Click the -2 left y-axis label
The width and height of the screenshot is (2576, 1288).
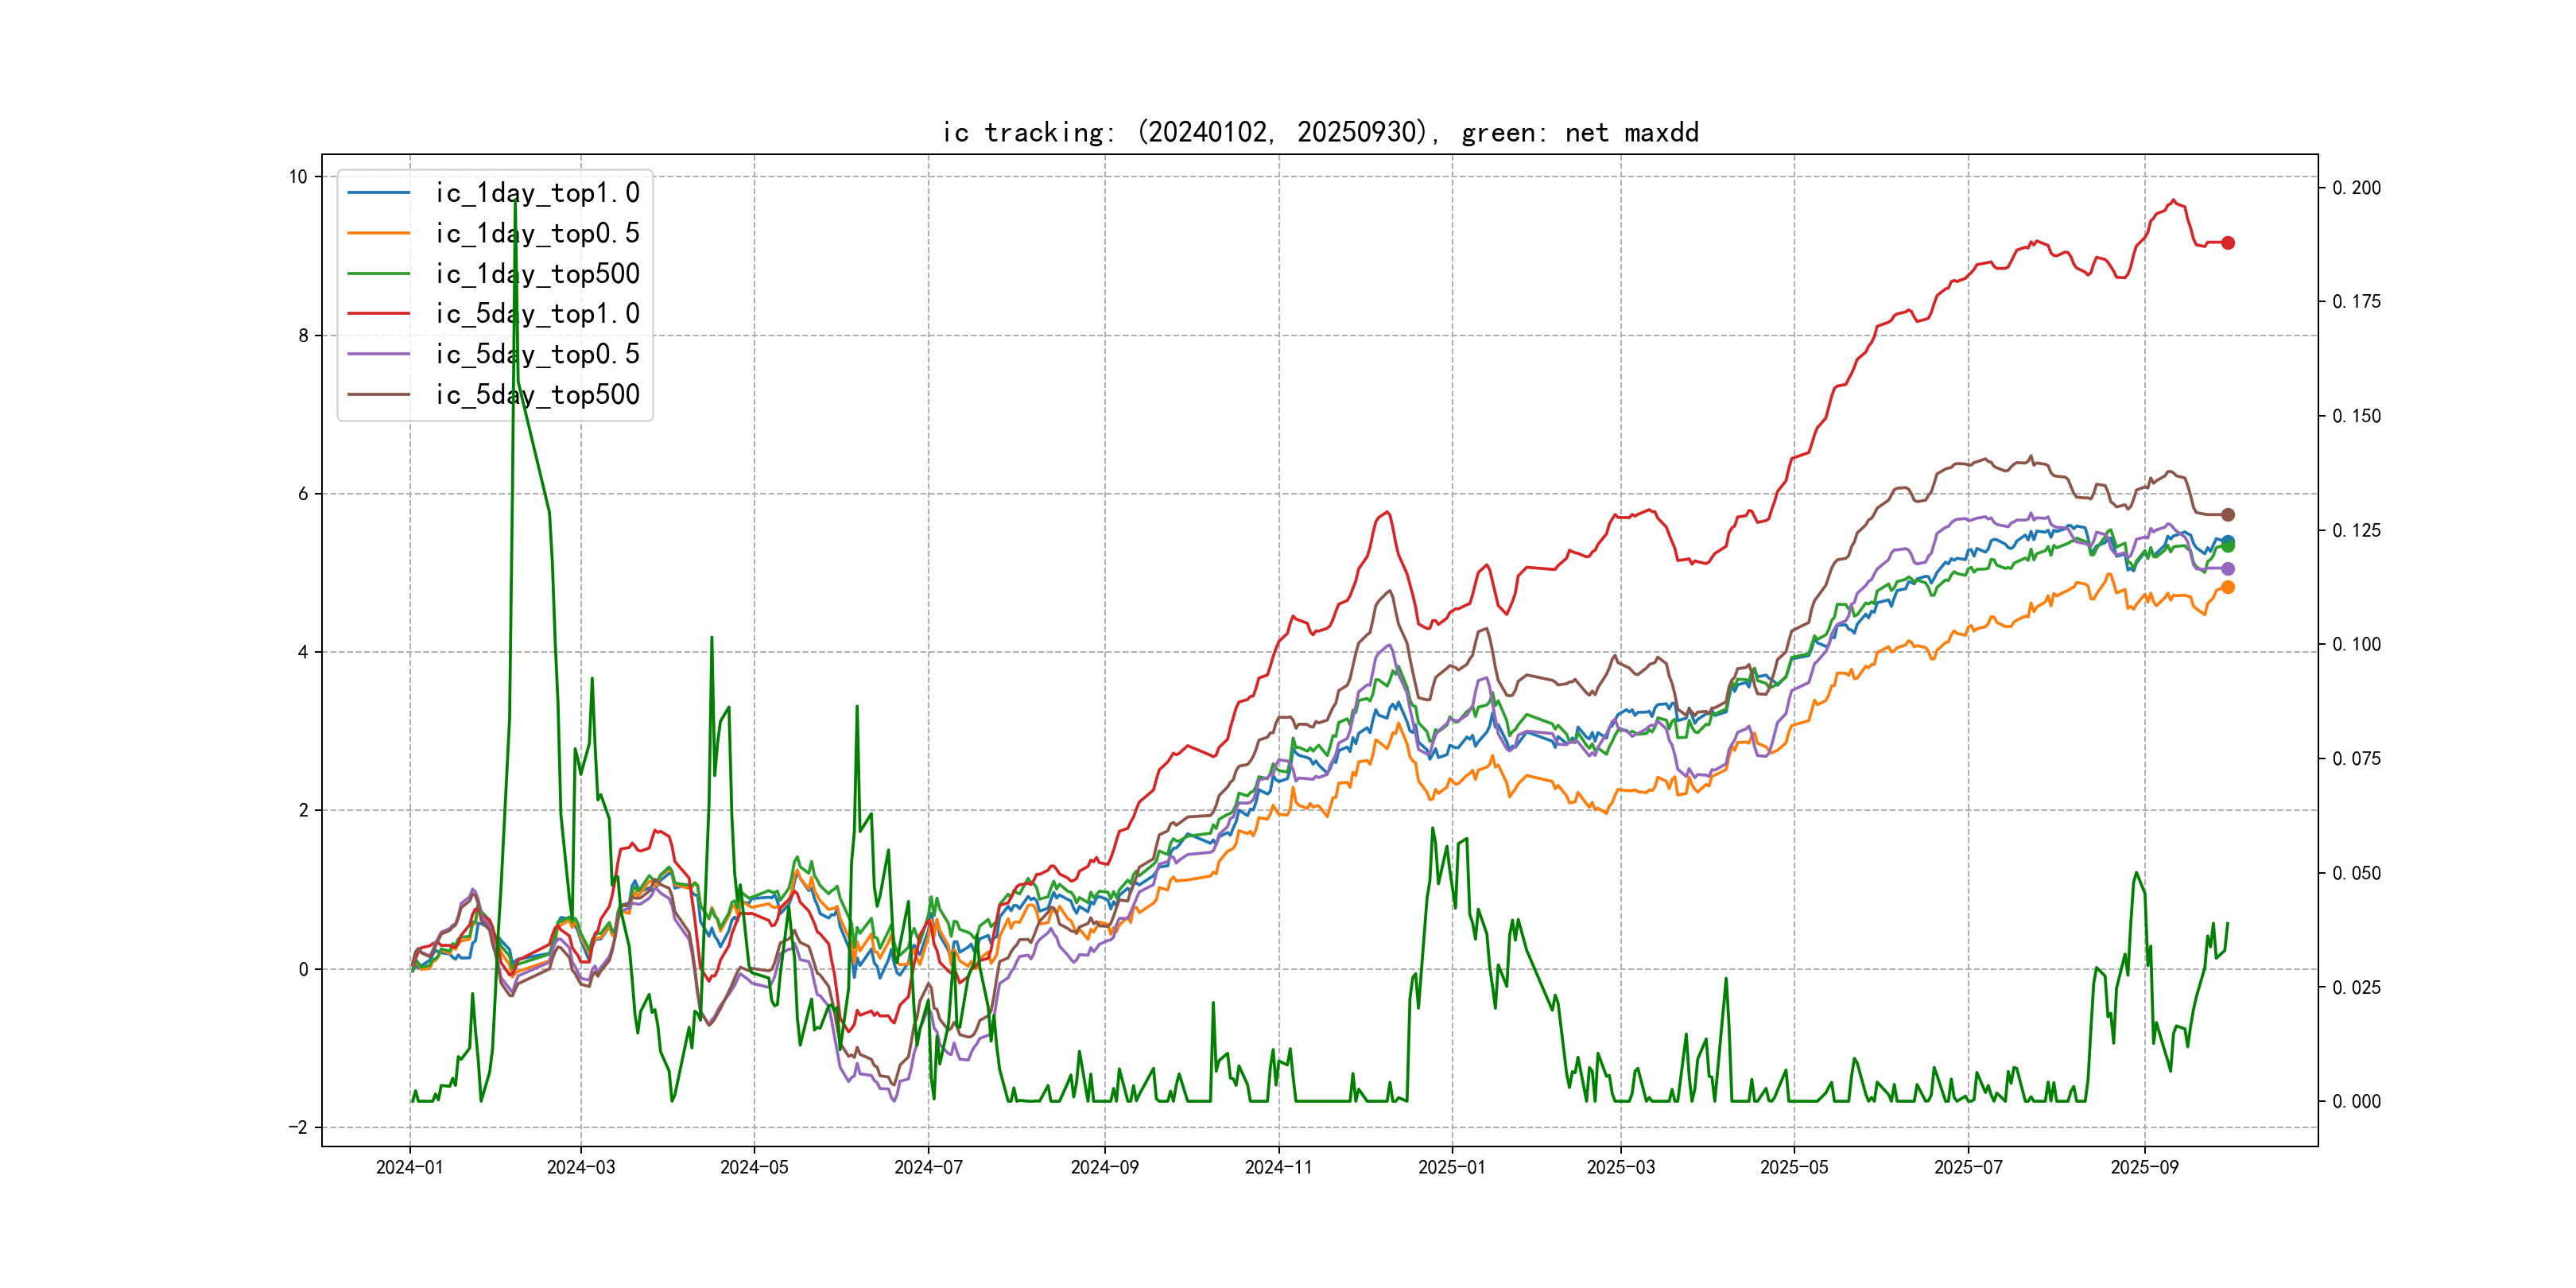pyautogui.click(x=298, y=1128)
